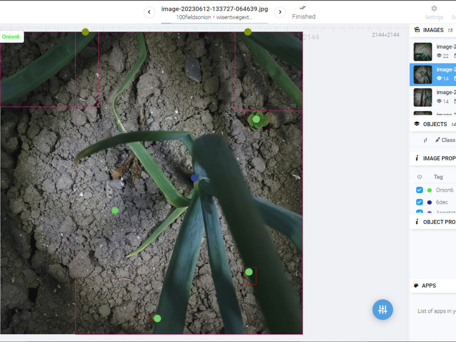Click the 2144×2144 resolution text
This screenshot has width=456, height=342.
tap(385, 35)
